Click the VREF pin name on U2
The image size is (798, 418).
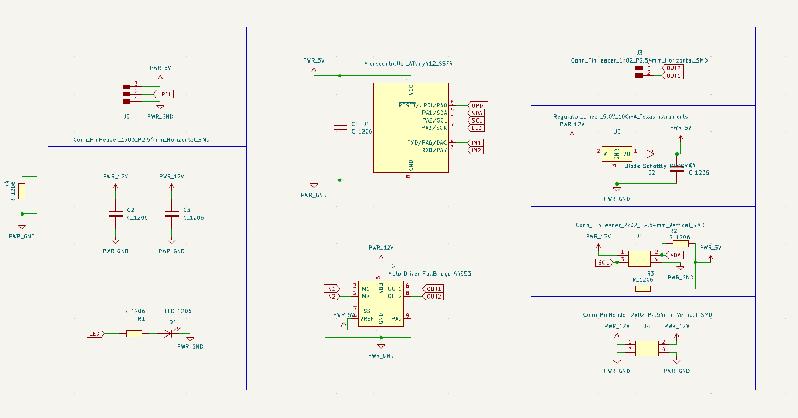pyautogui.click(x=367, y=319)
